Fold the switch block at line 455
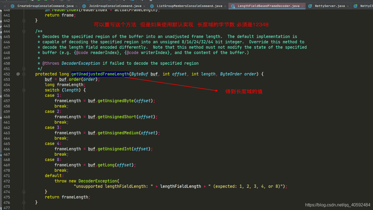Image resolution: width=373 pixels, height=210 pixels. [x=24, y=90]
